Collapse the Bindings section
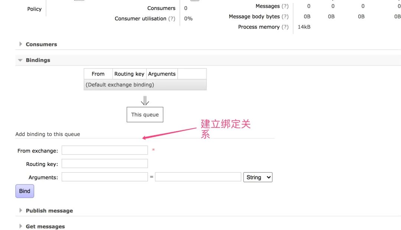The image size is (401, 230). coord(38,60)
